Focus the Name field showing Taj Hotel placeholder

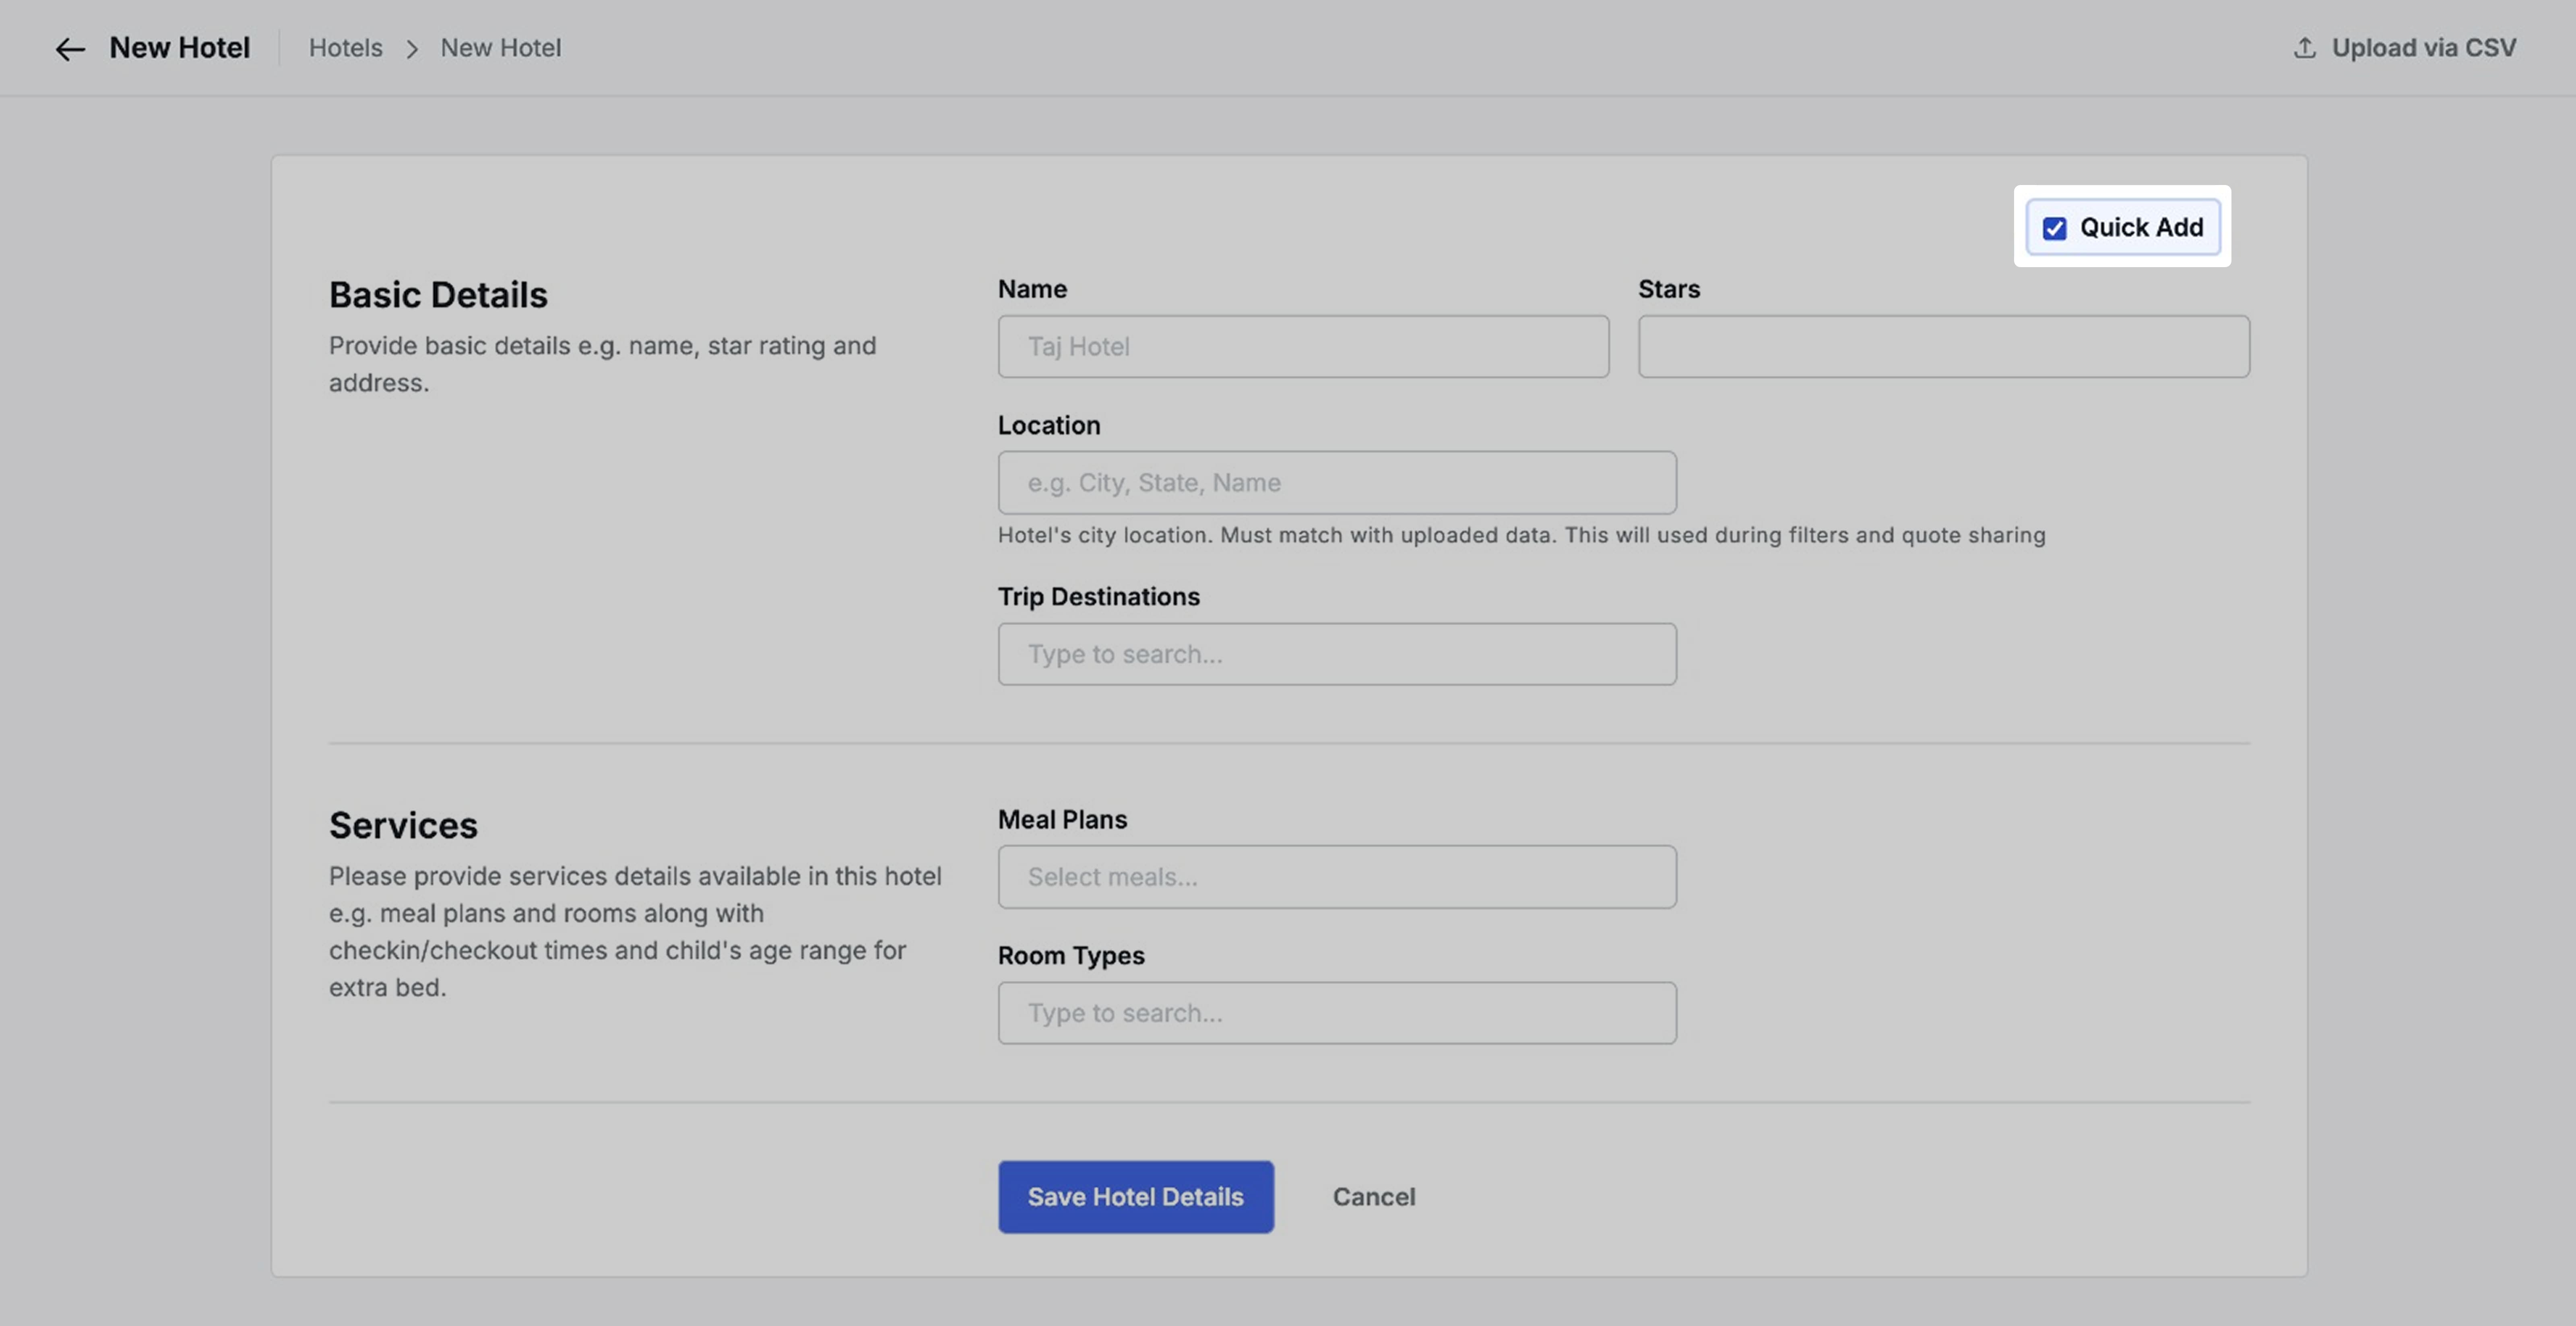[1302, 347]
